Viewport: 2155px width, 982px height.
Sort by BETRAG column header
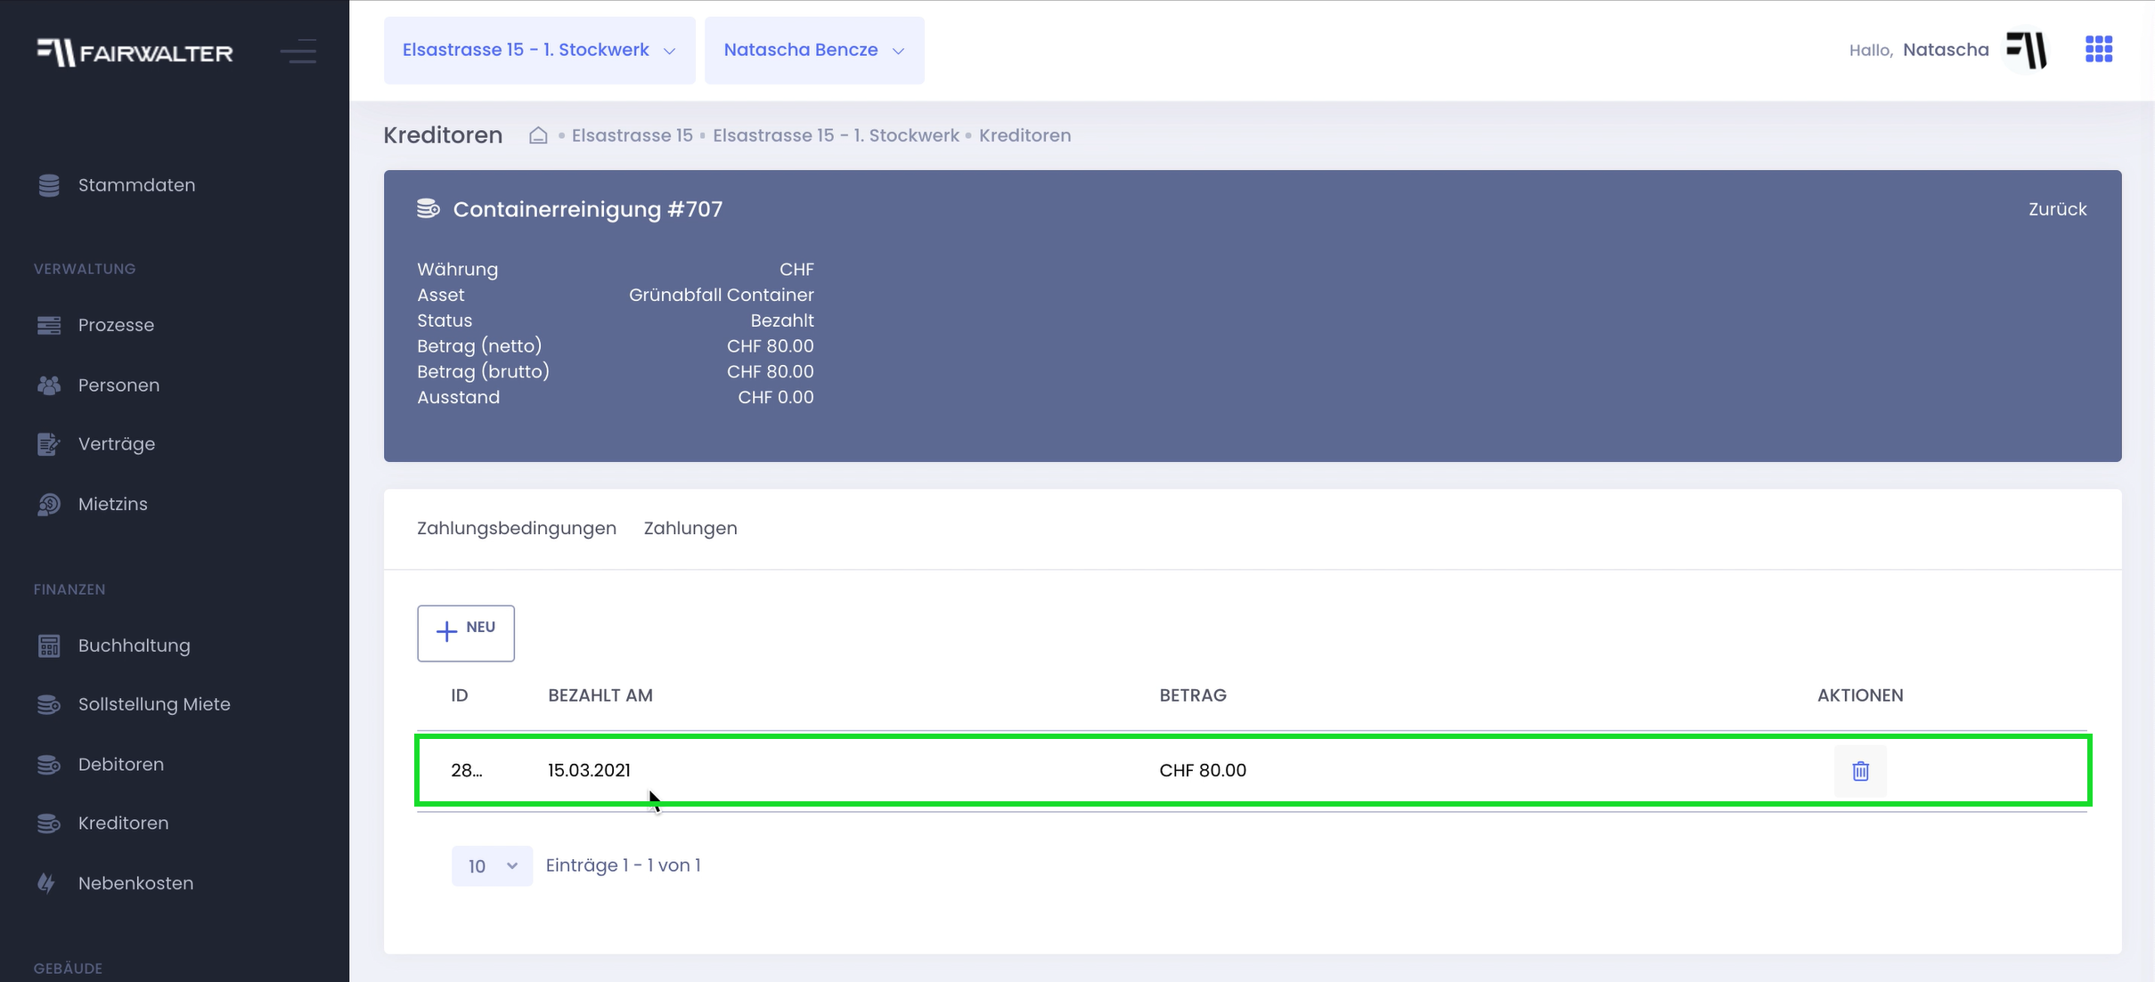coord(1193,695)
